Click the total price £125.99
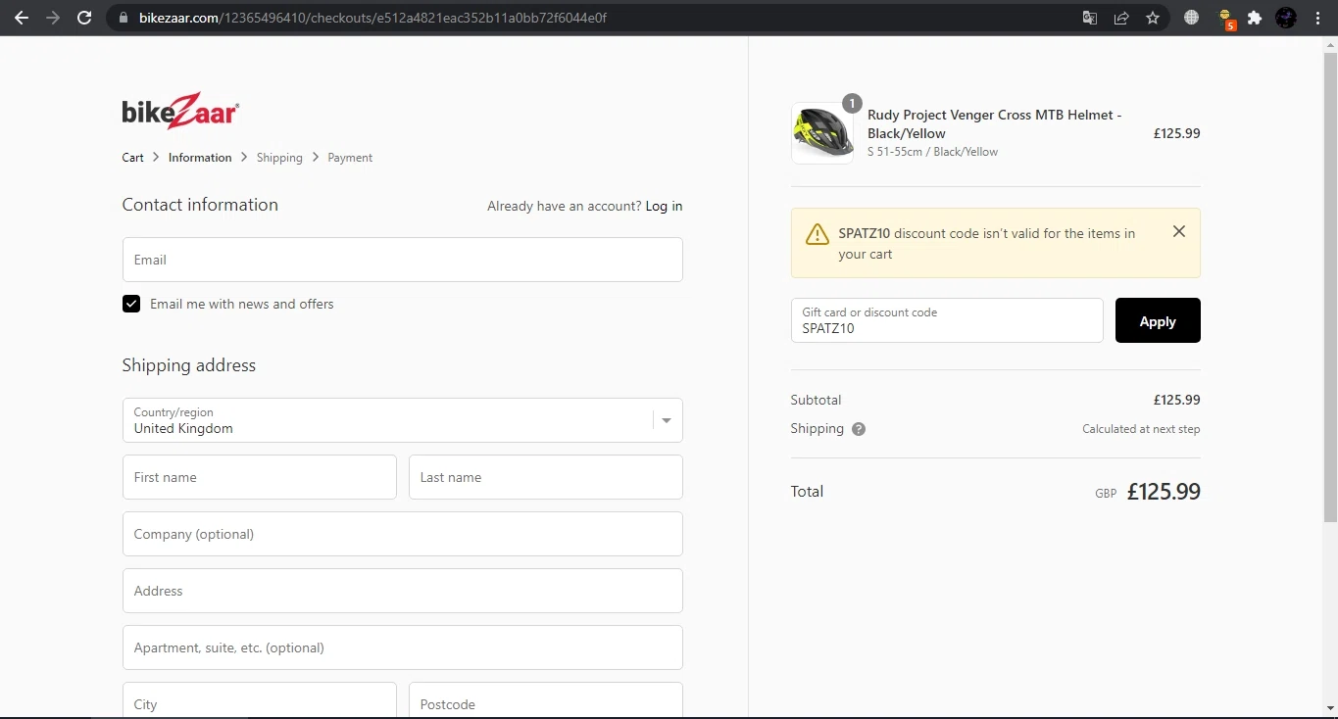This screenshot has height=719, width=1338. coord(1164,492)
